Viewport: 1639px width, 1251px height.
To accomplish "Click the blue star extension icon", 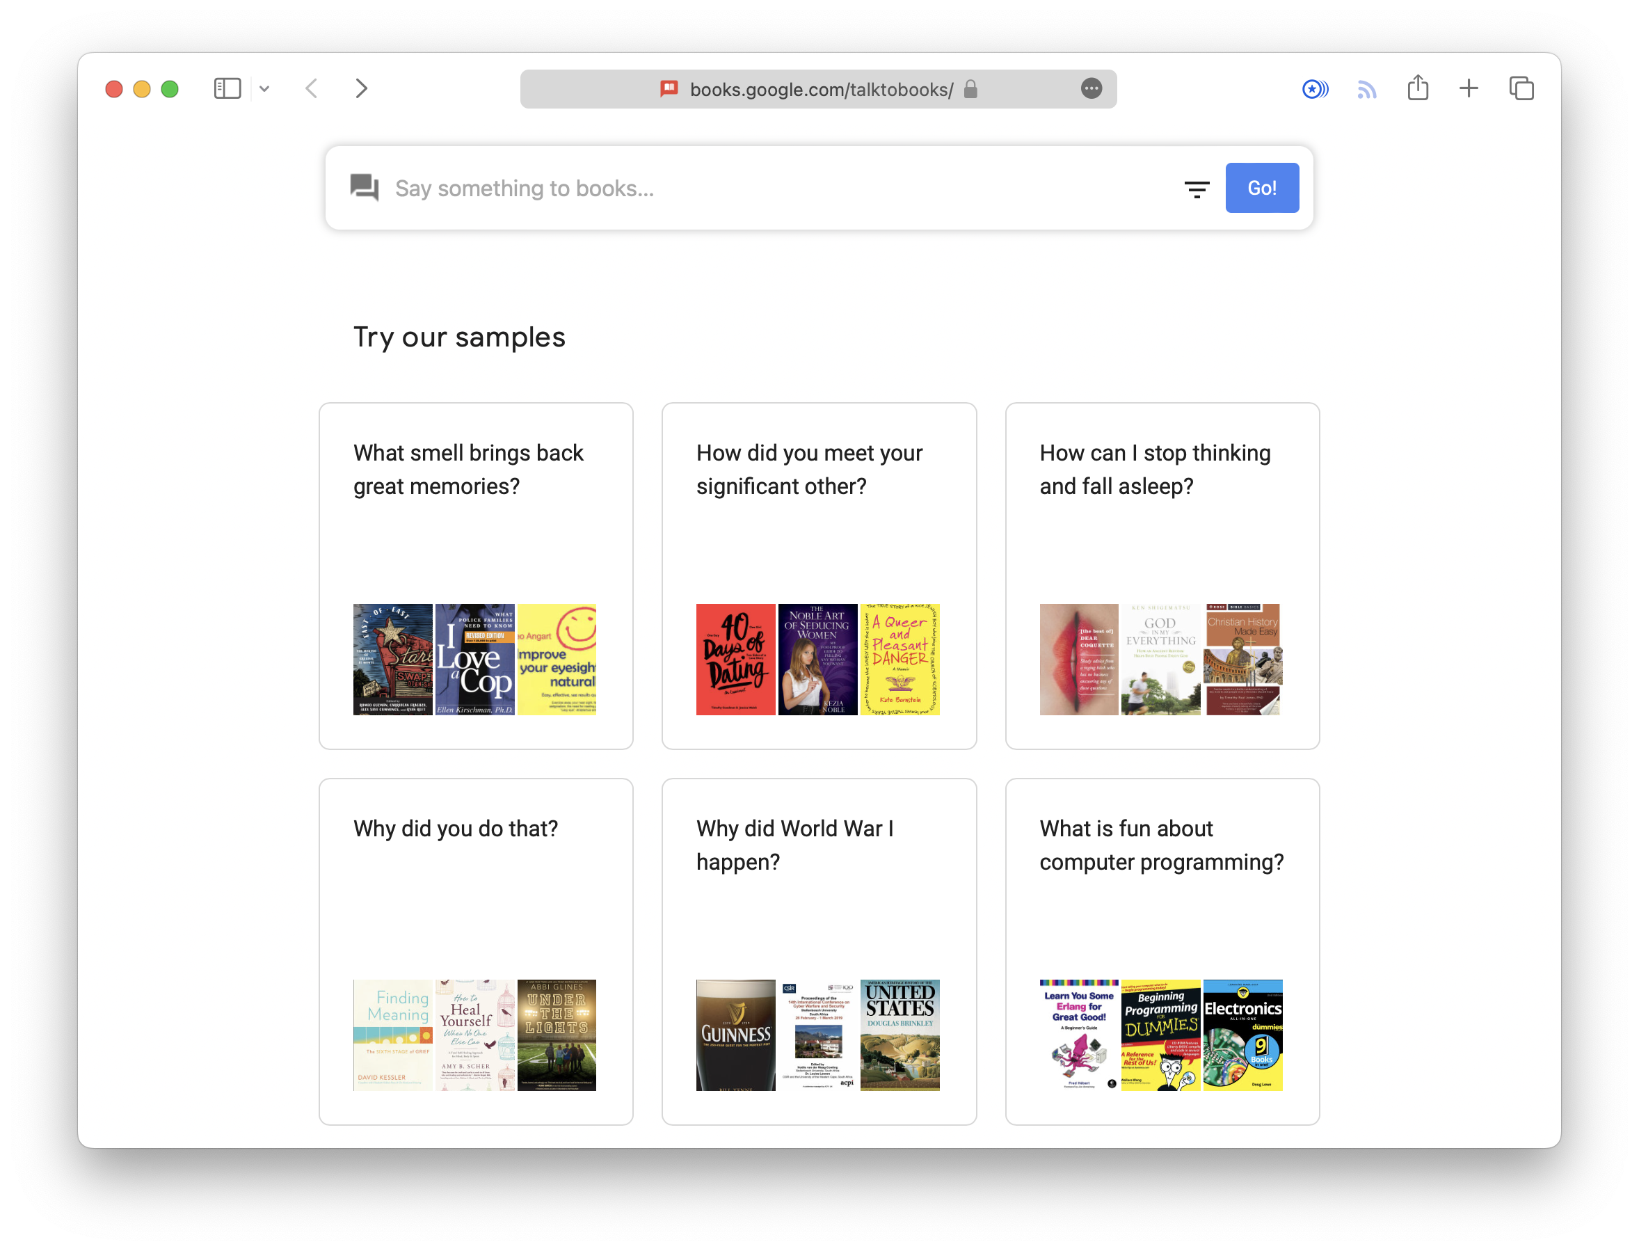I will (1315, 89).
